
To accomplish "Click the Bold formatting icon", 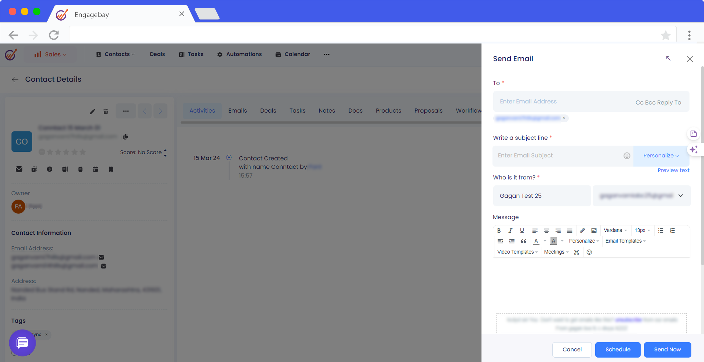I will [499, 230].
